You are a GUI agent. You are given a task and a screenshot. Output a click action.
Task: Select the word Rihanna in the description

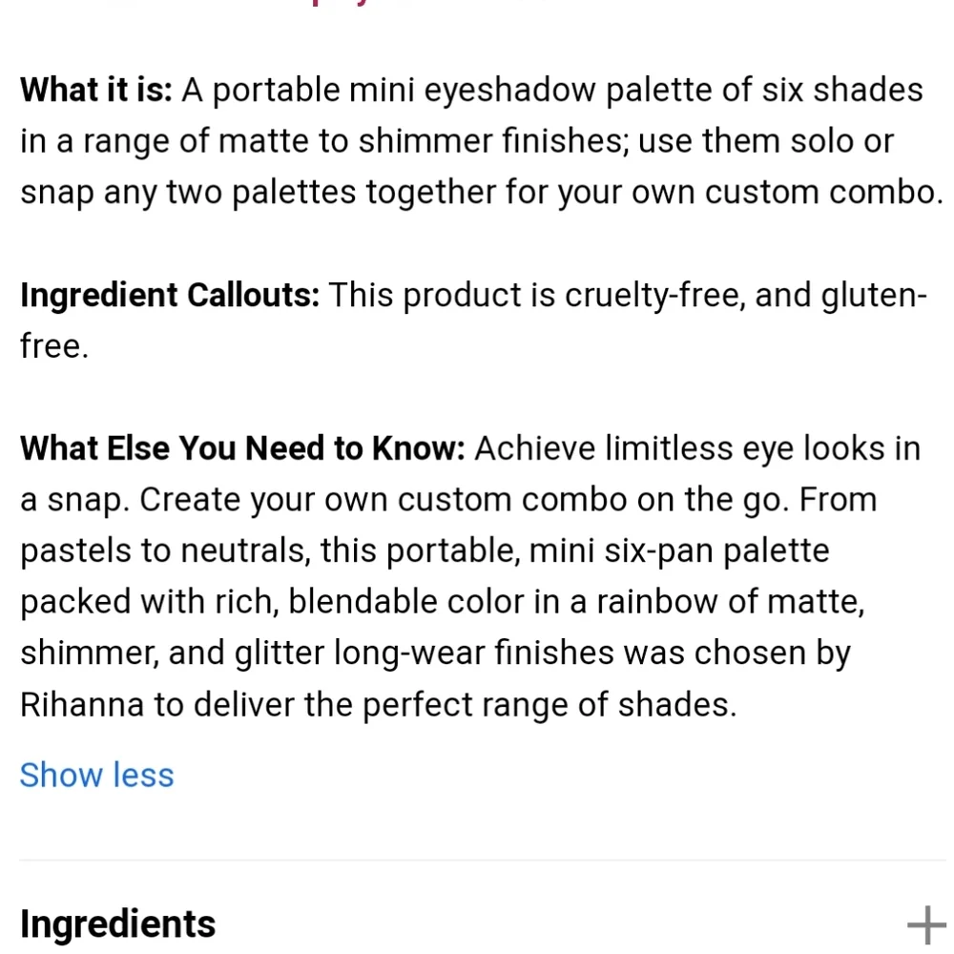click(x=82, y=703)
